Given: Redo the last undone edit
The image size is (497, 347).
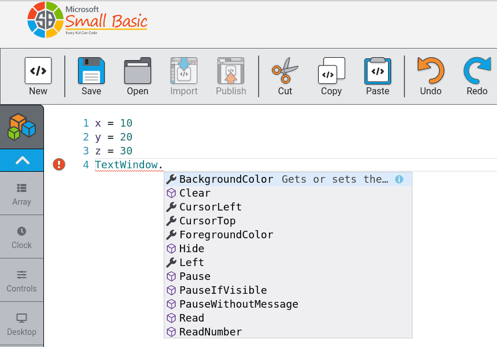Looking at the screenshot, I should point(477,71).
